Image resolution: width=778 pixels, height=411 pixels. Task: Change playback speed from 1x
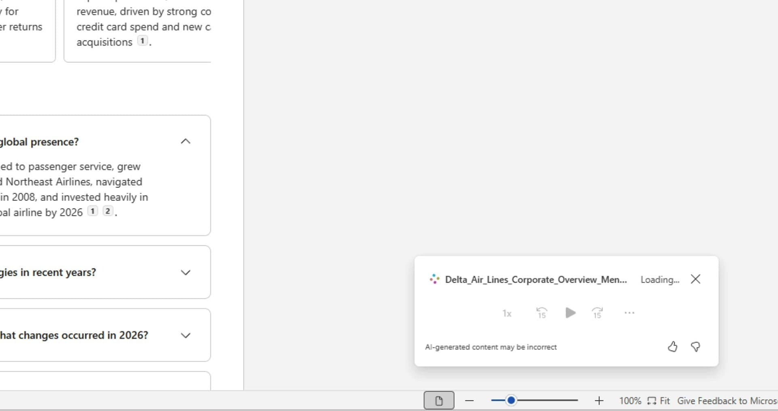(x=507, y=313)
